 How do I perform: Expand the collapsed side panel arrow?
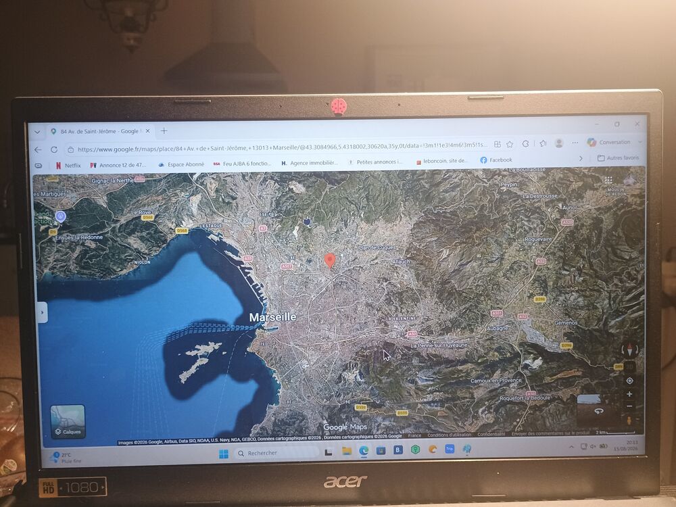click(42, 312)
